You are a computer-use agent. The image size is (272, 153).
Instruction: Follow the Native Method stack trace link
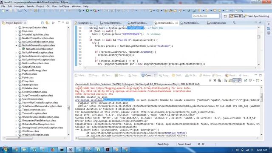[x=176, y=133]
